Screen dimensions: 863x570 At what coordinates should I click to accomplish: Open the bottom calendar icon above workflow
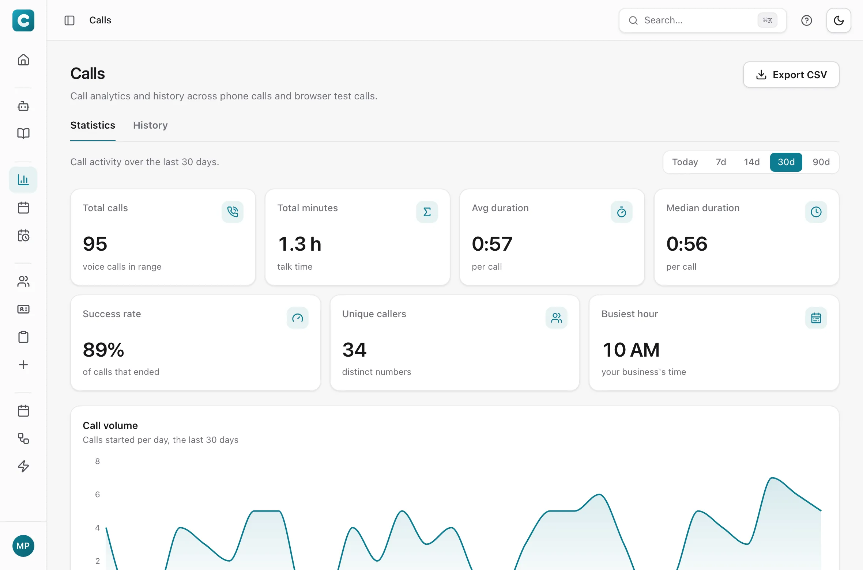[23, 411]
